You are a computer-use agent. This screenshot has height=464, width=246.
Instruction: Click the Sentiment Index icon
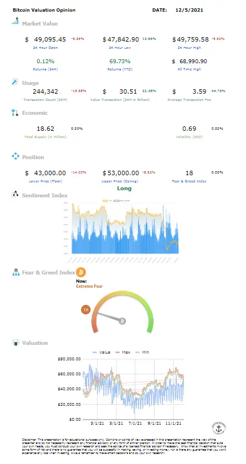click(x=15, y=195)
